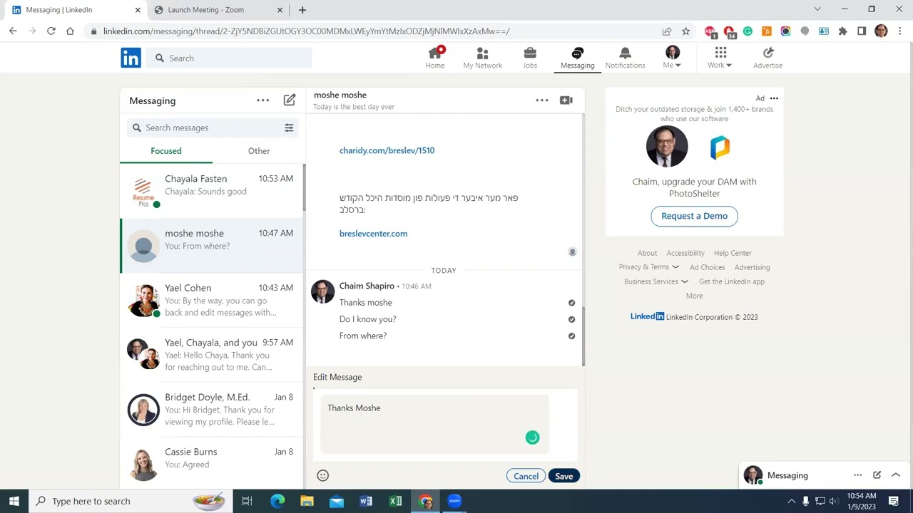This screenshot has height=513, width=913.
Task: Open Yael, Chayala, and you group chat
Action: point(211,354)
